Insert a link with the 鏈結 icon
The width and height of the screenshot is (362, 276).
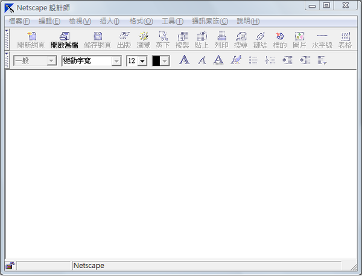260,40
